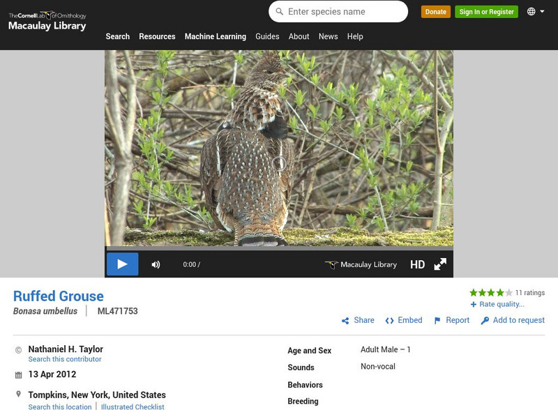Toggle HD video quality
The width and height of the screenshot is (558, 410).
coord(418,264)
